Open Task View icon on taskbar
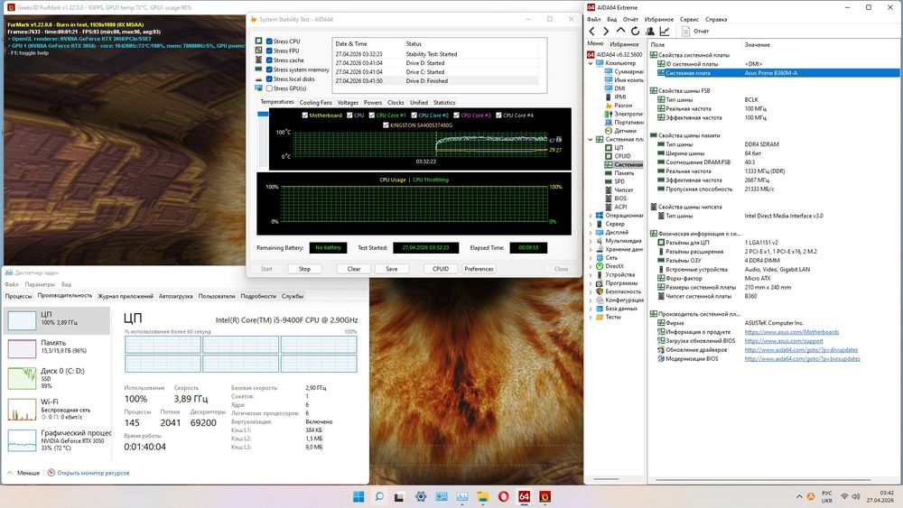This screenshot has height=508, width=903. click(399, 496)
